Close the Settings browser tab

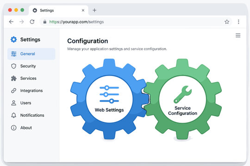pyautogui.click(x=83, y=10)
